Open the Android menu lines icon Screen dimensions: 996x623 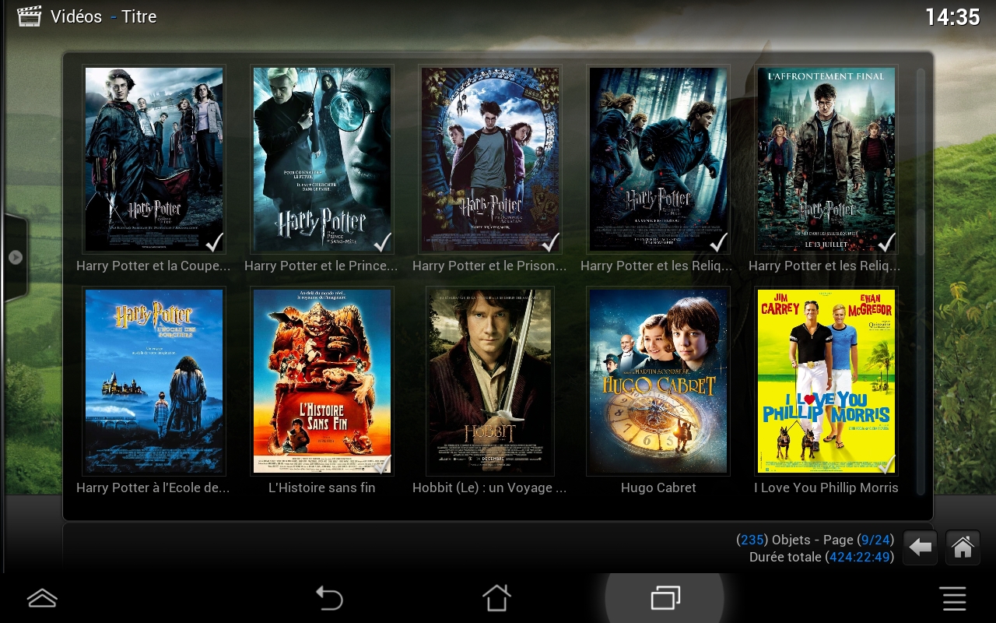[x=954, y=598]
